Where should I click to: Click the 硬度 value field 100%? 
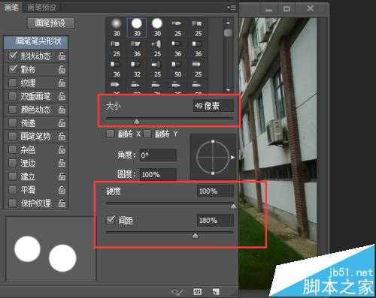point(215,191)
